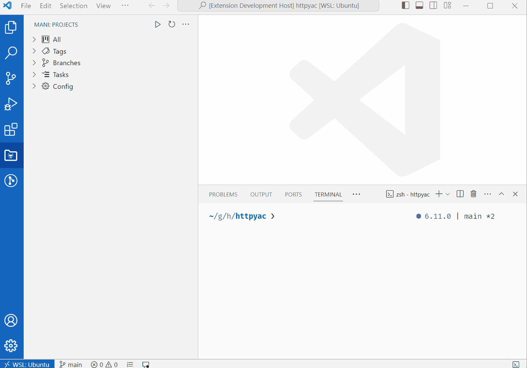Open the Explorer view in activity bar
527x368 pixels.
11,27
